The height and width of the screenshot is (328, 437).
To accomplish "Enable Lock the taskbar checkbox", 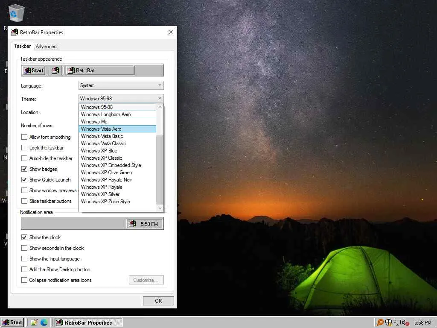I will pos(24,147).
